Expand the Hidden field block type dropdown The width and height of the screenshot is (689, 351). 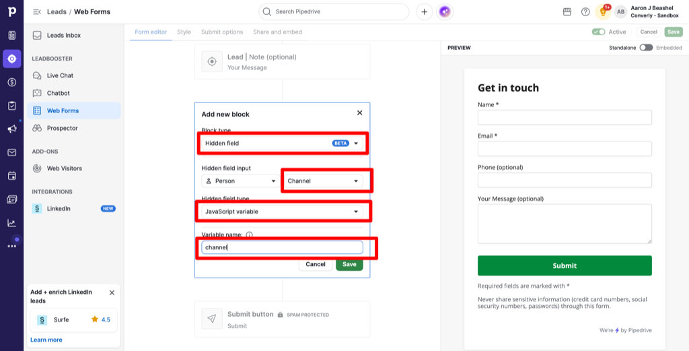282,143
